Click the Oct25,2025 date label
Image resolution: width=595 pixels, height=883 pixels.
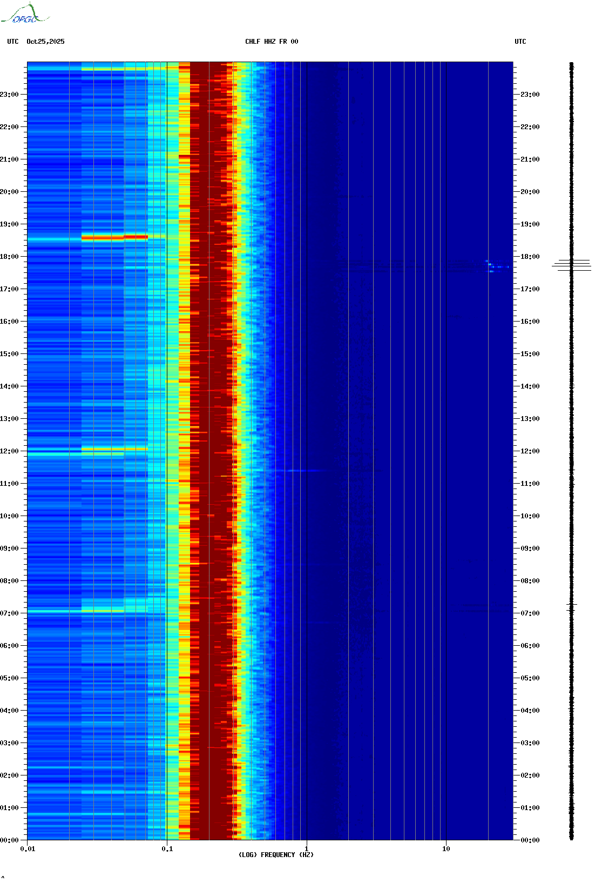[x=45, y=42]
